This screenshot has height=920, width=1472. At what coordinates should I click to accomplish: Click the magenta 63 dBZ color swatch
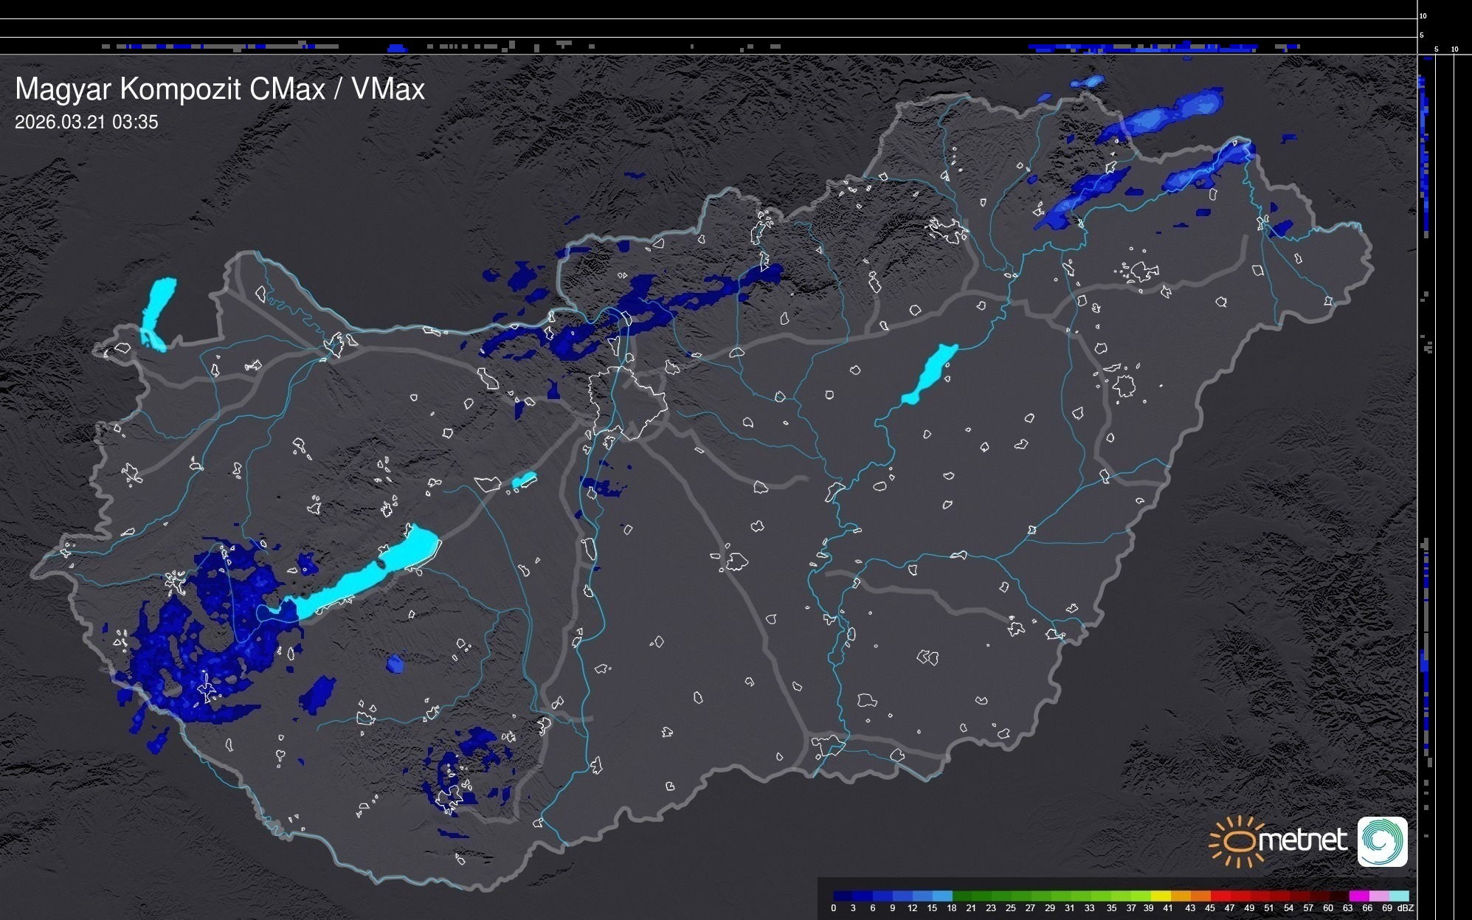[x=1358, y=896]
